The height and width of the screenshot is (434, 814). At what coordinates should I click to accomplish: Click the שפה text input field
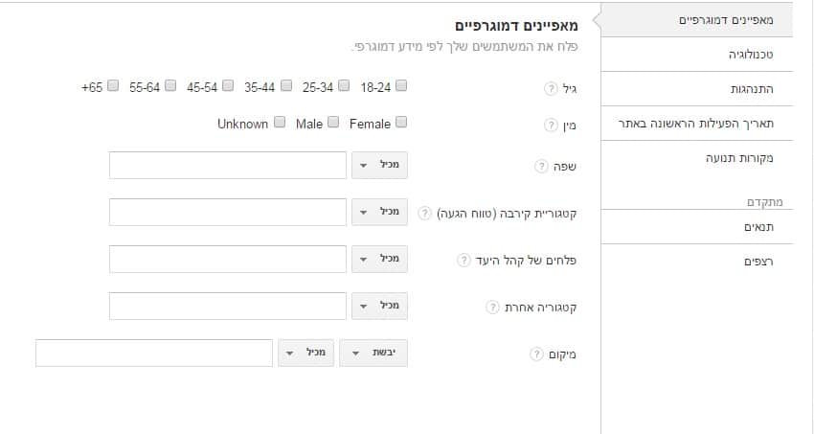[x=227, y=165]
